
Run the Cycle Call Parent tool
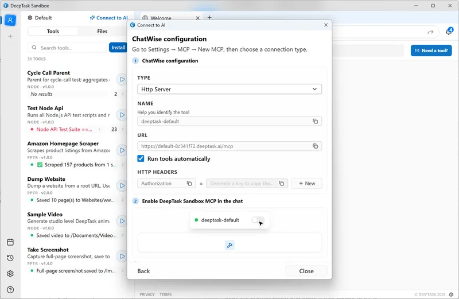coord(122,79)
